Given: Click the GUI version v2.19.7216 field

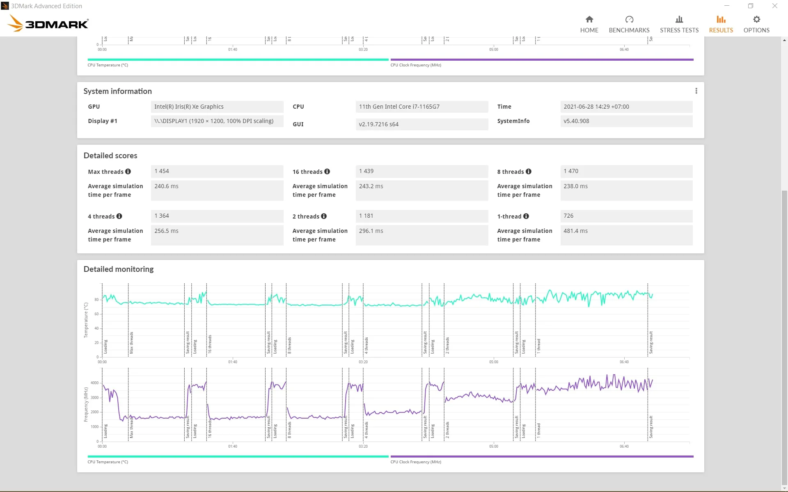Looking at the screenshot, I should pyautogui.click(x=422, y=124).
